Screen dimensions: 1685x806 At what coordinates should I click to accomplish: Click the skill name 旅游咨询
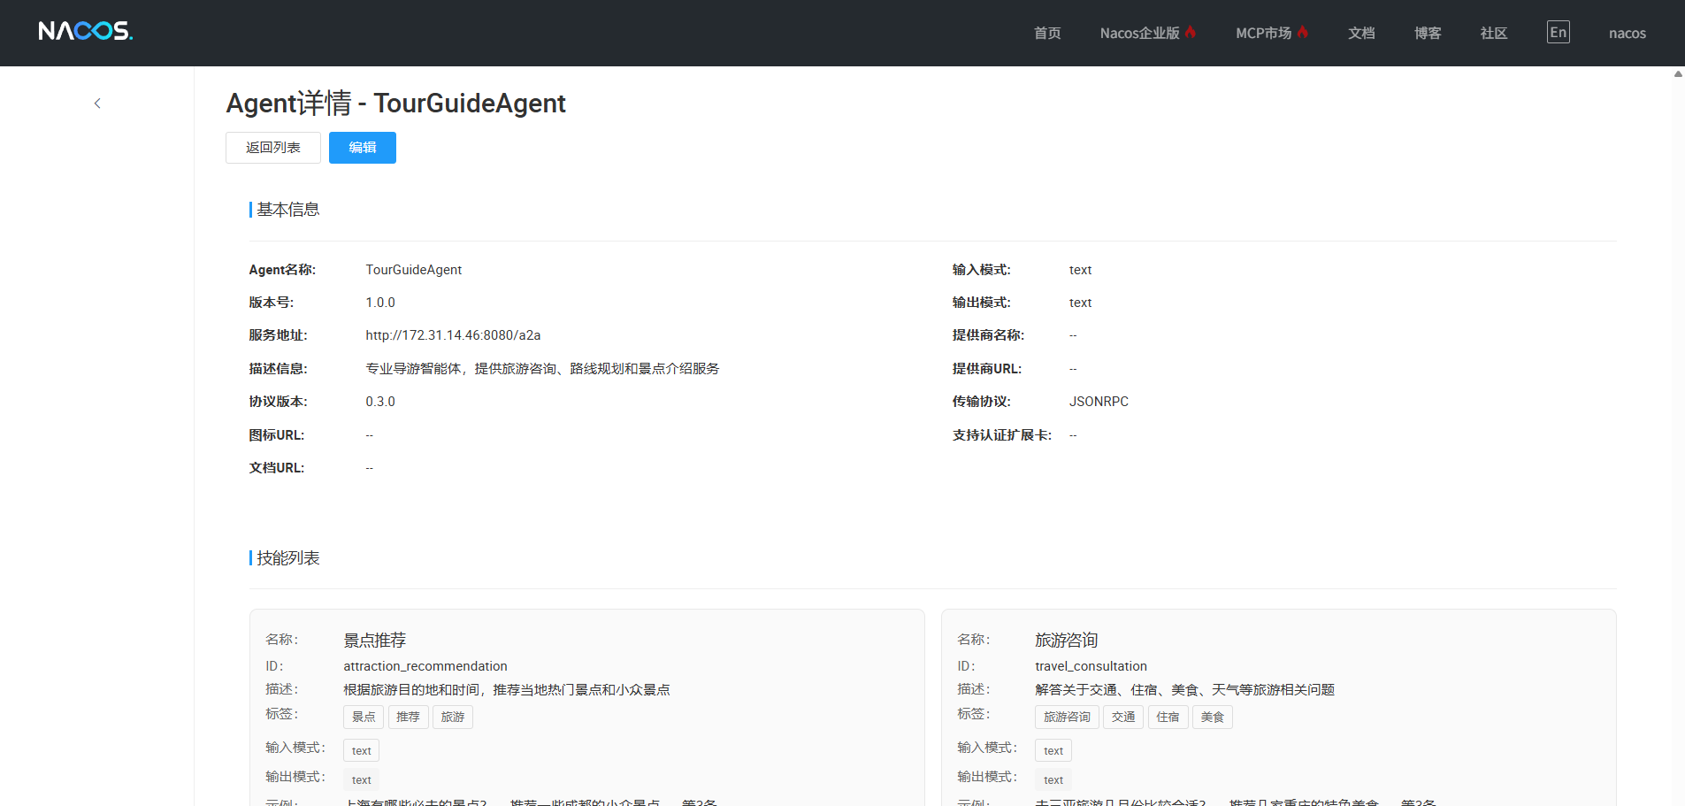coord(1067,640)
